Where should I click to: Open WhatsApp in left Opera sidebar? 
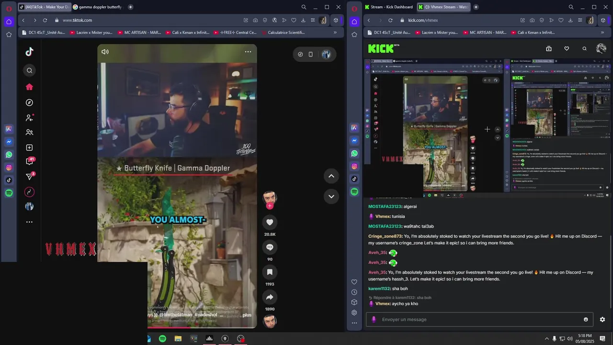(9, 155)
